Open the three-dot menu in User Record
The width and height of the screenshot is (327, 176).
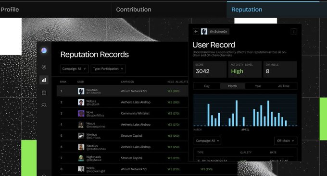pyautogui.click(x=294, y=32)
